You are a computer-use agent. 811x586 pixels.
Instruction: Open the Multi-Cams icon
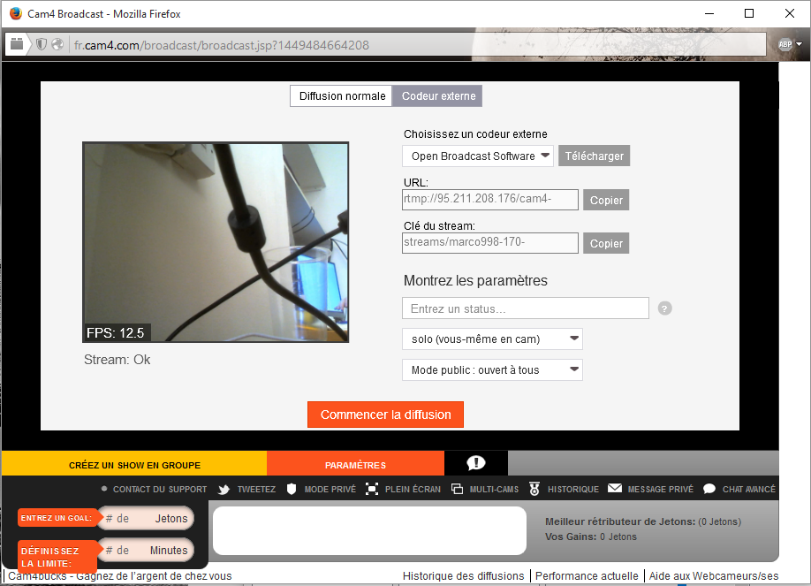click(x=457, y=489)
